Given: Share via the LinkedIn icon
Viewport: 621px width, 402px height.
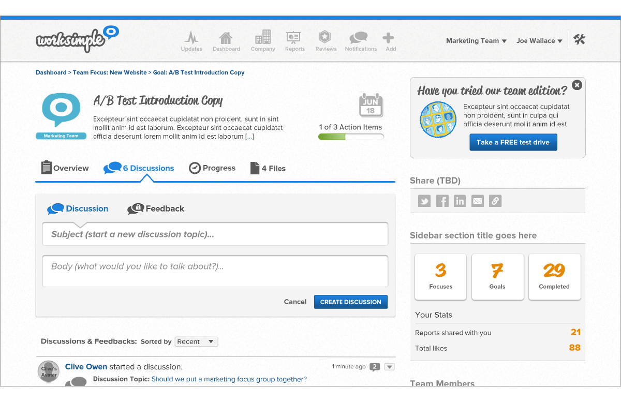Looking at the screenshot, I should [460, 201].
